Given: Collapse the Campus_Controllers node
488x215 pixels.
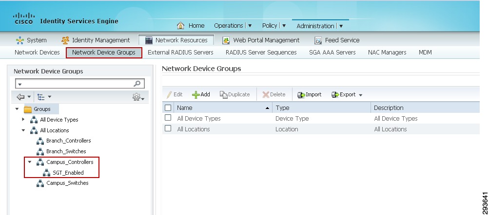Looking at the screenshot, I should click(x=30, y=162).
